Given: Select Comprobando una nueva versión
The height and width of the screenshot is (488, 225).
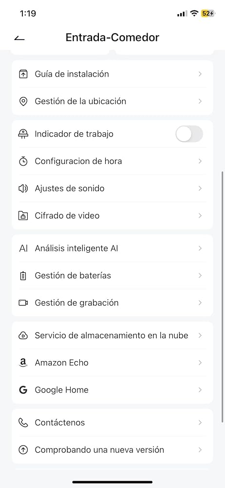Looking at the screenshot, I should pyautogui.click(x=112, y=450).
